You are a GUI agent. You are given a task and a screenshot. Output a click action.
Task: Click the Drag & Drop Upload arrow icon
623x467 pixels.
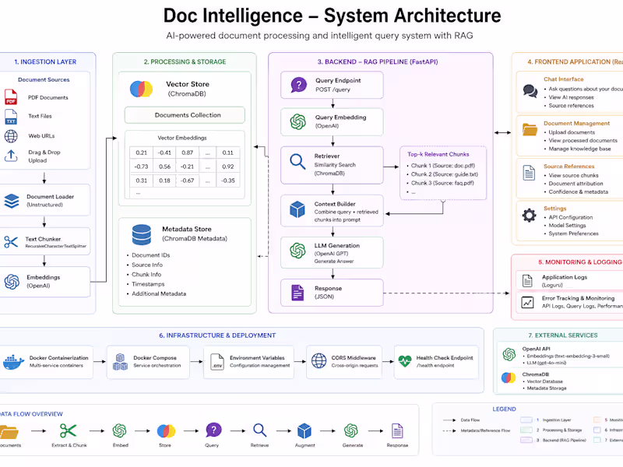11,156
